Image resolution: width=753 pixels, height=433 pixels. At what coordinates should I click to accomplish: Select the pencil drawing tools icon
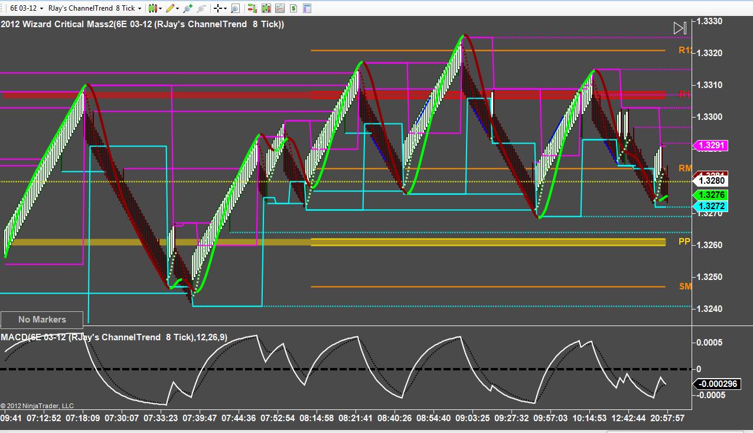[x=170, y=8]
